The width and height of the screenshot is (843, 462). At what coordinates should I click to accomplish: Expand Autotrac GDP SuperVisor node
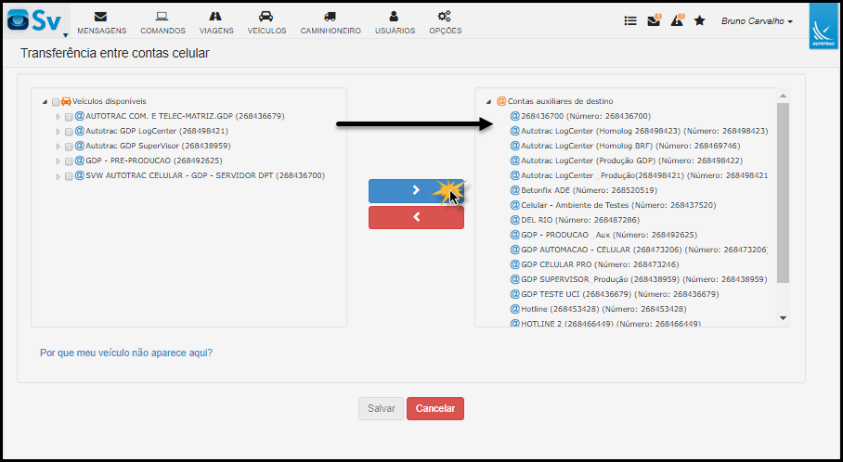pos(58,147)
